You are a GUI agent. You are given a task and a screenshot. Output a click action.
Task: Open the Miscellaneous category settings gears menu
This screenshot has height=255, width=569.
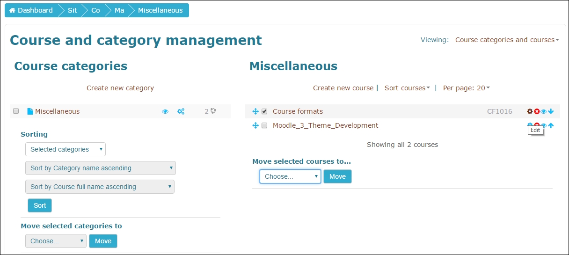pyautogui.click(x=181, y=111)
